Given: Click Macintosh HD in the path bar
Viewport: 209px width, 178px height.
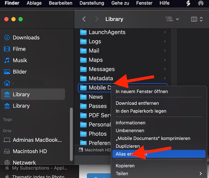Looking at the screenshot, I should pos(95,150).
